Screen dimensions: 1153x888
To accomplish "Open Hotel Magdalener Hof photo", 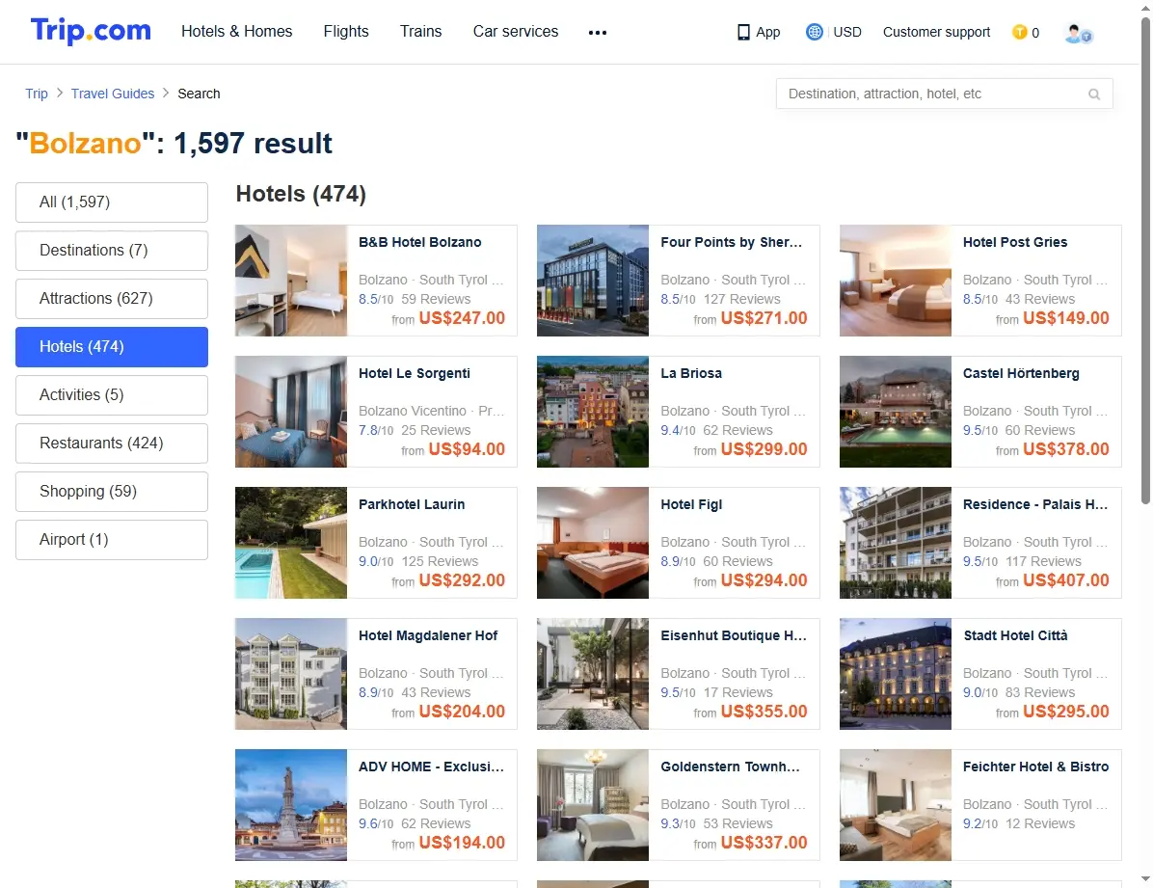I will [x=291, y=673].
